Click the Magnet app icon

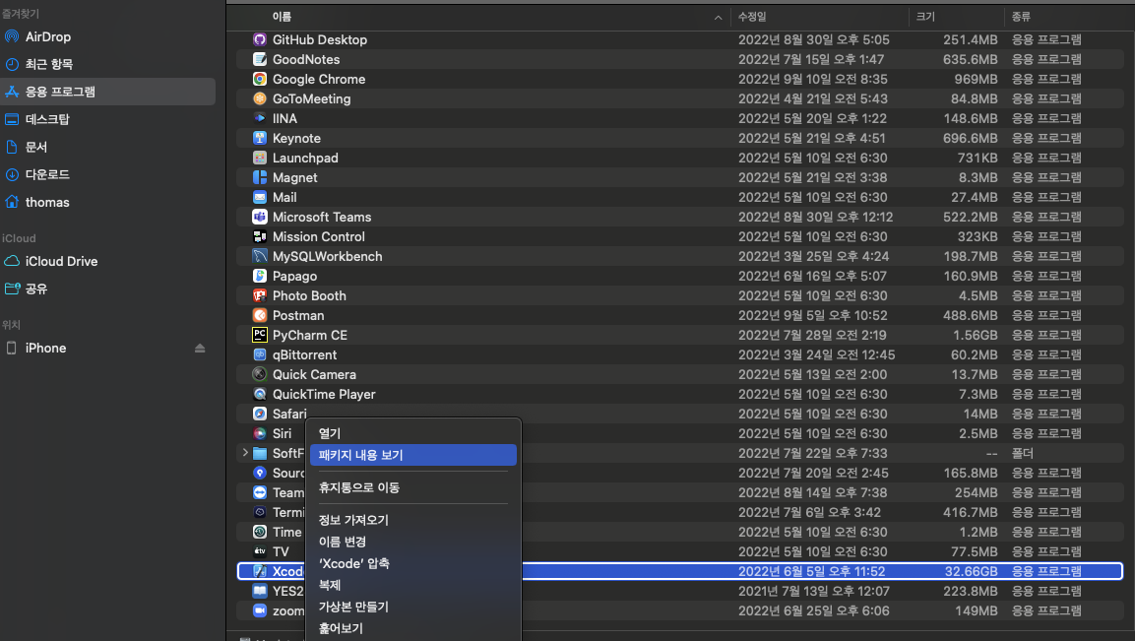pyautogui.click(x=260, y=177)
